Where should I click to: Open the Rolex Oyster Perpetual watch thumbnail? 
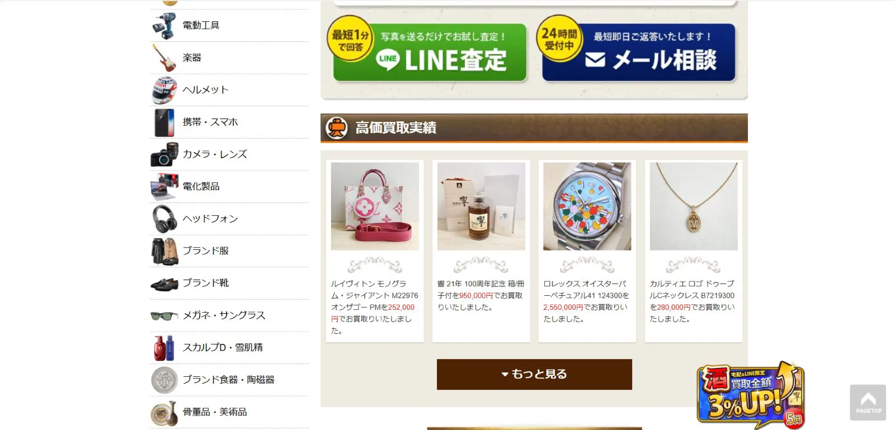[x=587, y=206]
